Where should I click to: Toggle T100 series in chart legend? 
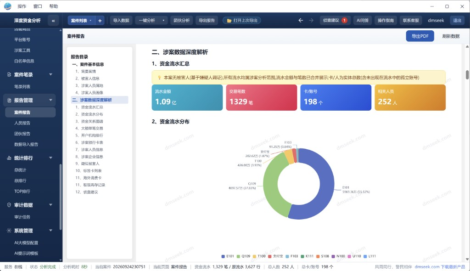coord(259,256)
